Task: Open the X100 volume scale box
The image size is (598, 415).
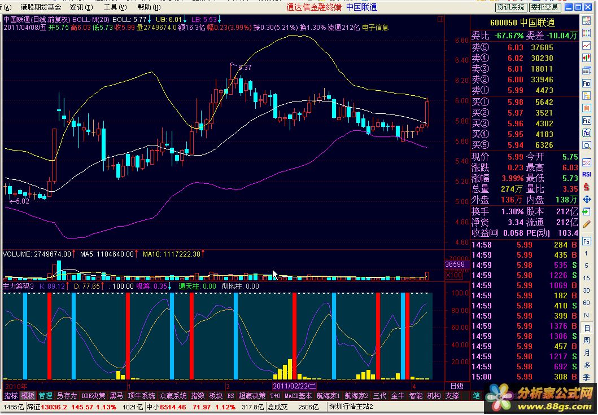Action: pos(454,275)
